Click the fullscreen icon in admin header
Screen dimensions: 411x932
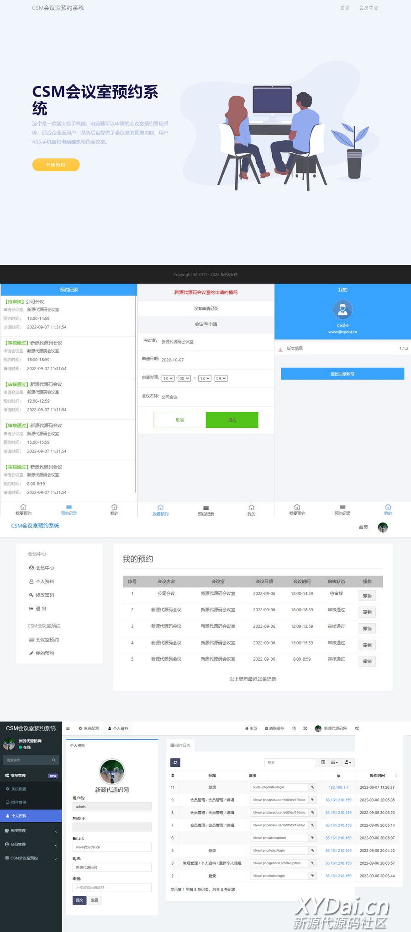pos(305,728)
